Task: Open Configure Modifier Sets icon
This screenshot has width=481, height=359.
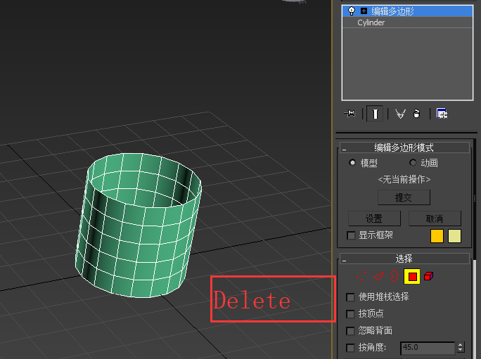Action: point(442,113)
